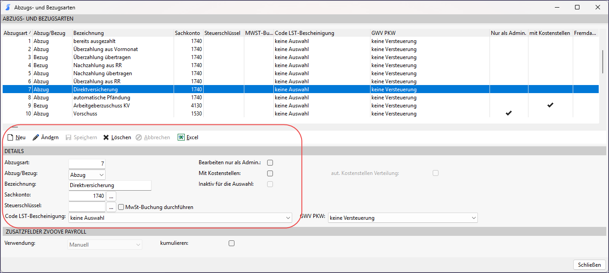Screen dimensions: 609x273
Task: Click the Steuerschlüssel input field
Action: click(87, 207)
